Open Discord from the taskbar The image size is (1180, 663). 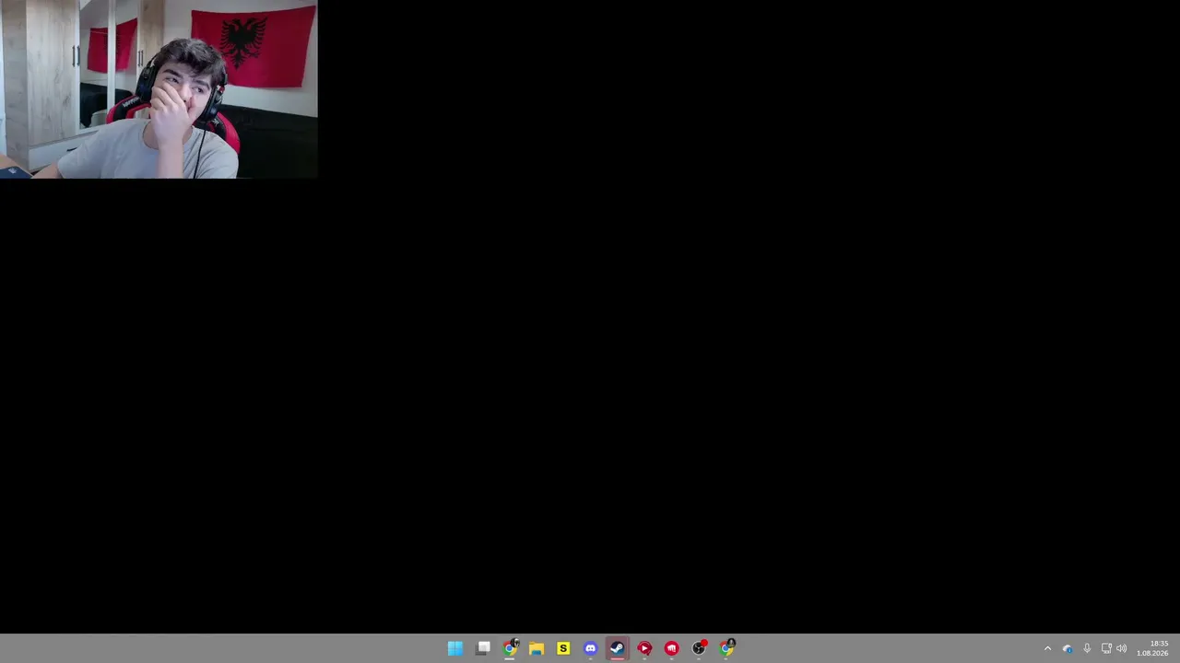pyautogui.click(x=591, y=648)
